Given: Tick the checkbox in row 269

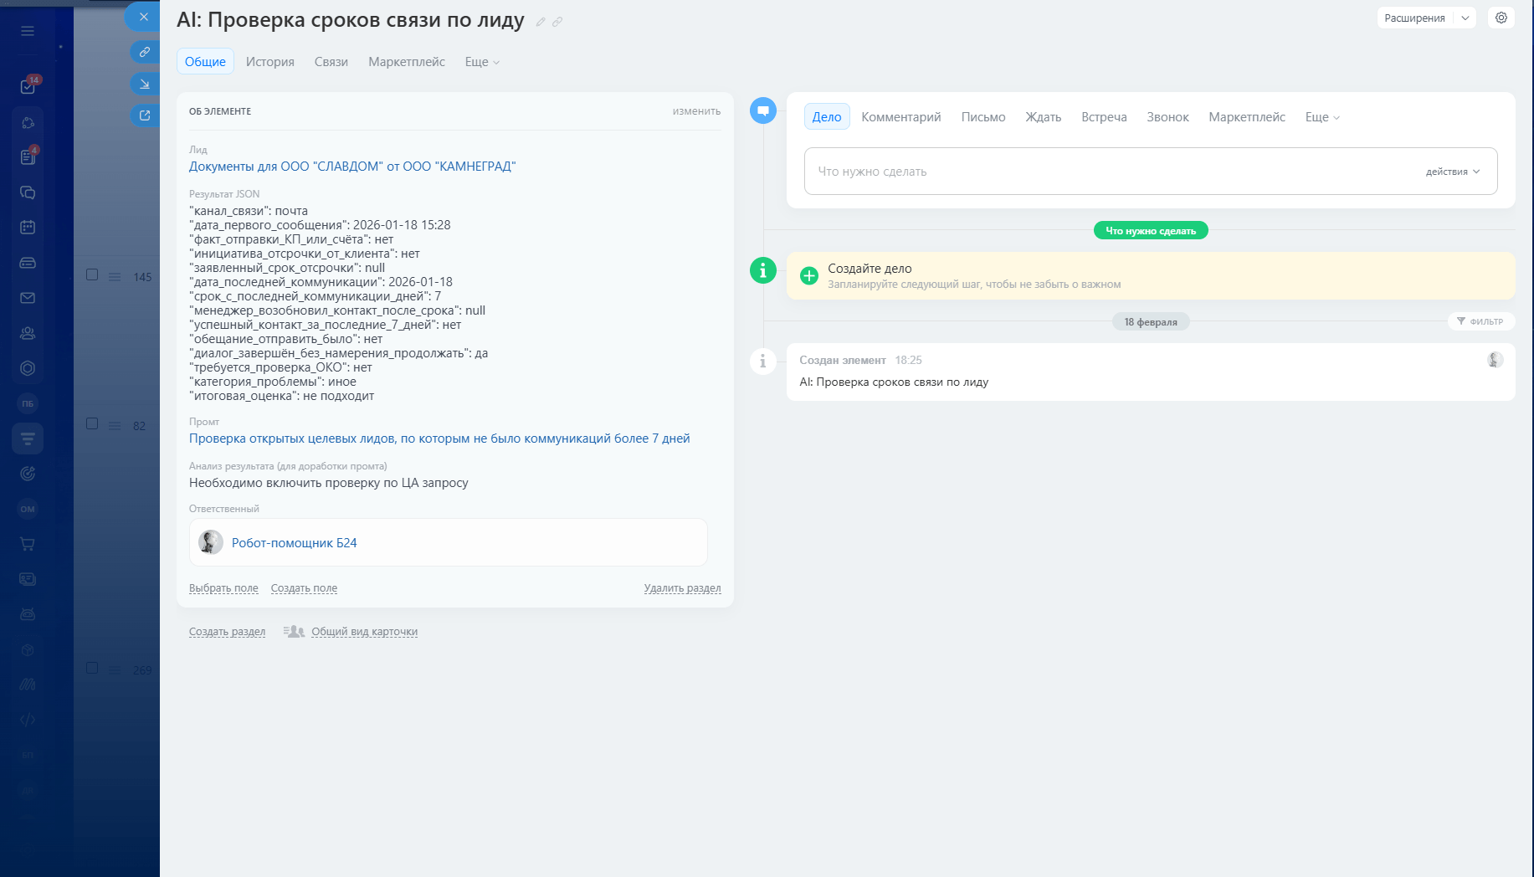Looking at the screenshot, I should 92,668.
